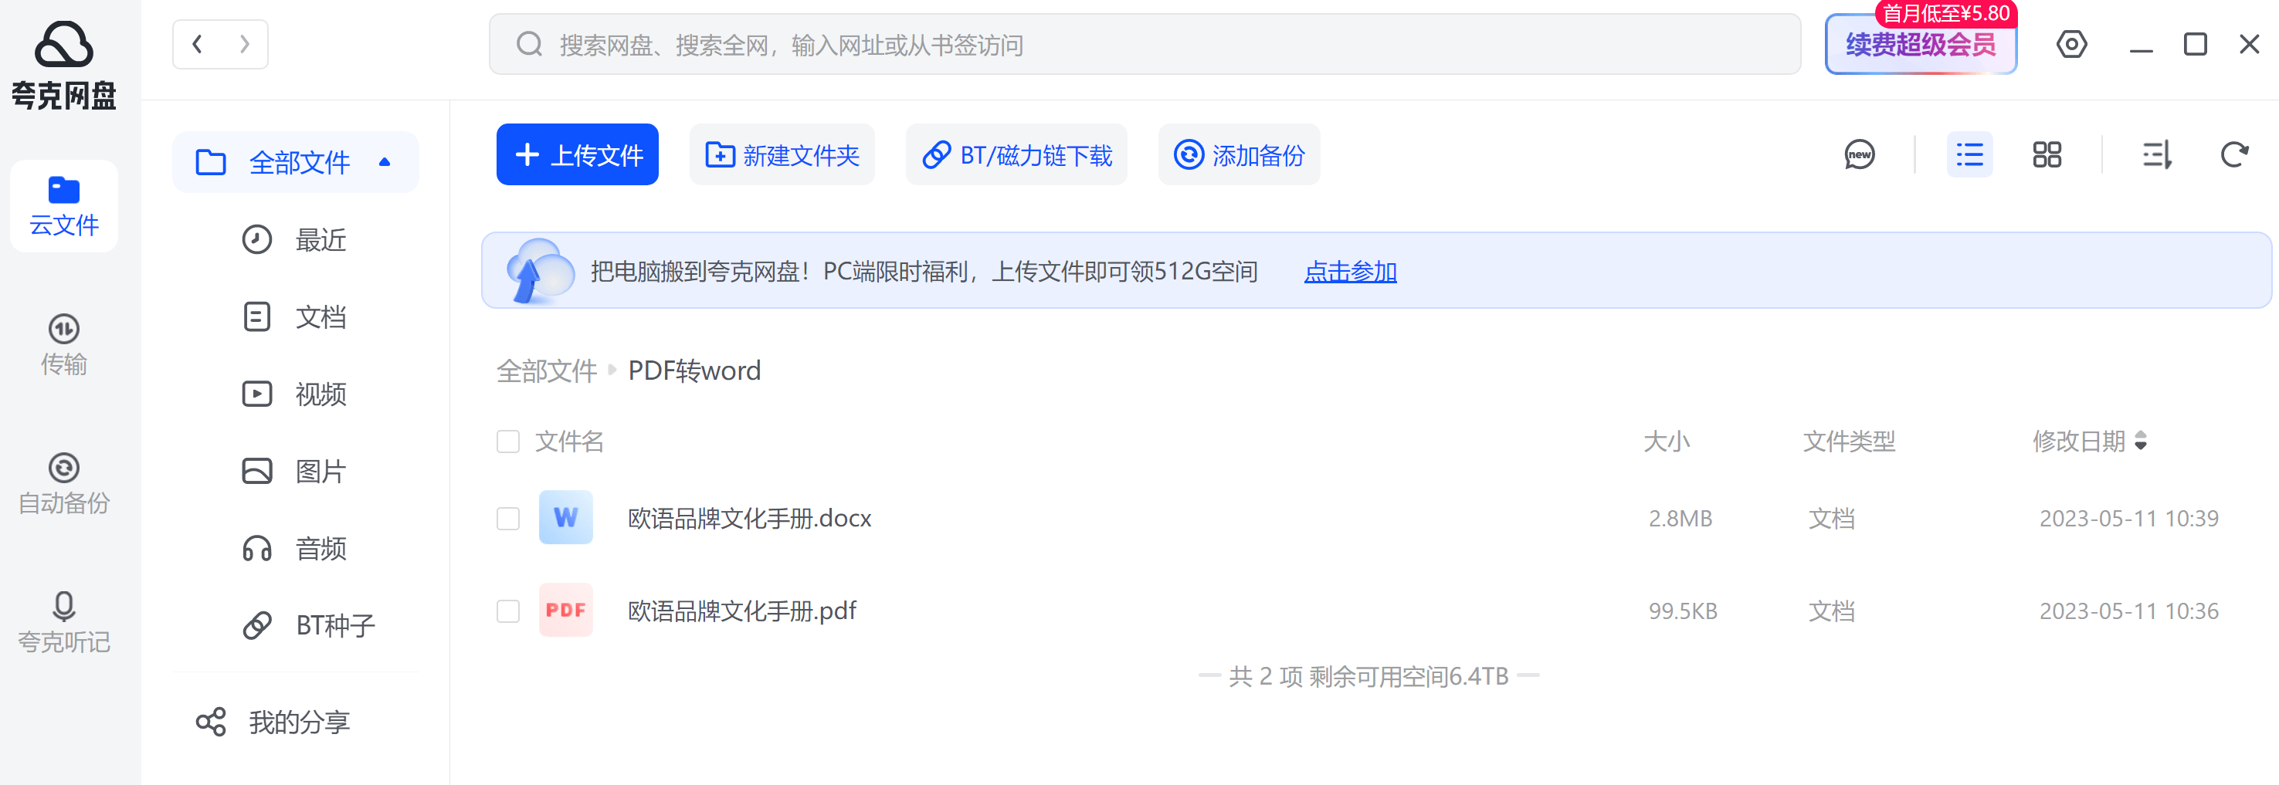Check the box for 欧语品牌文化手册.docx
Screen dimensions: 2279x785
(x=508, y=518)
